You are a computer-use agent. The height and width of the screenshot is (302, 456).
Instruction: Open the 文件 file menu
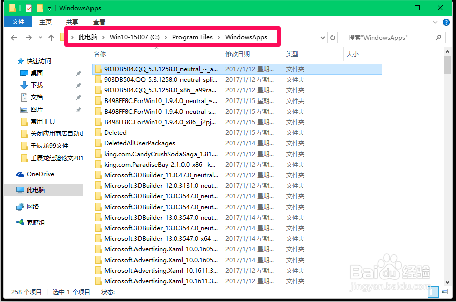coord(18,22)
